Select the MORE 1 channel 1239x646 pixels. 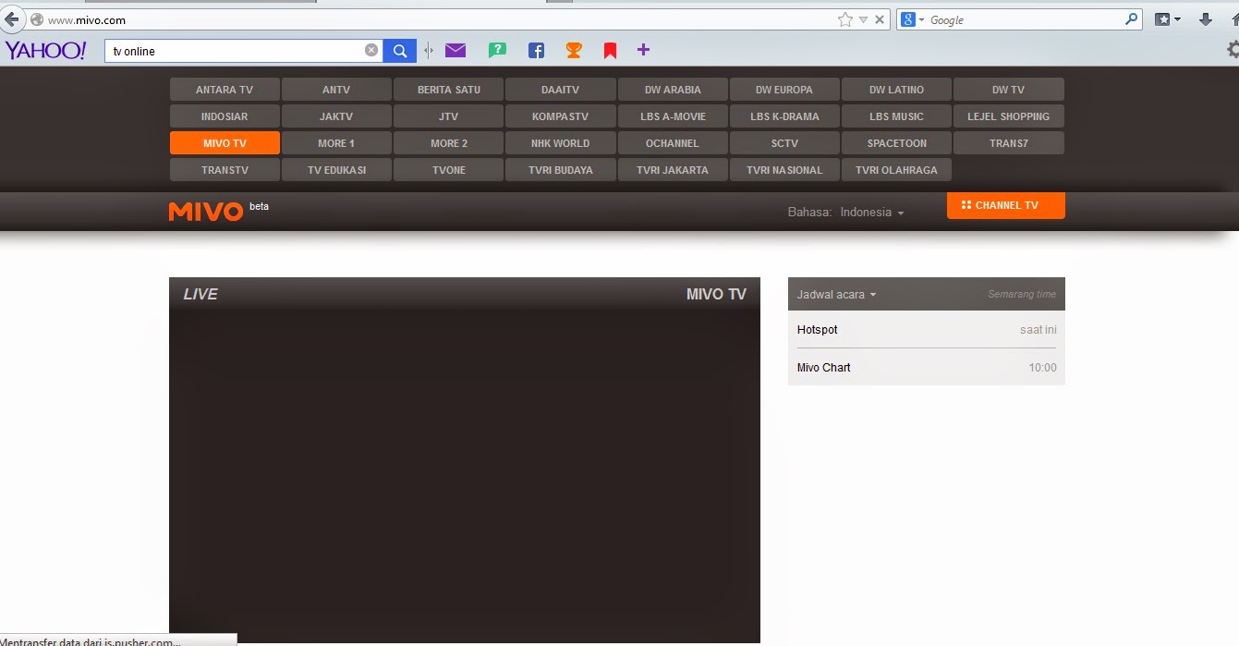click(336, 143)
